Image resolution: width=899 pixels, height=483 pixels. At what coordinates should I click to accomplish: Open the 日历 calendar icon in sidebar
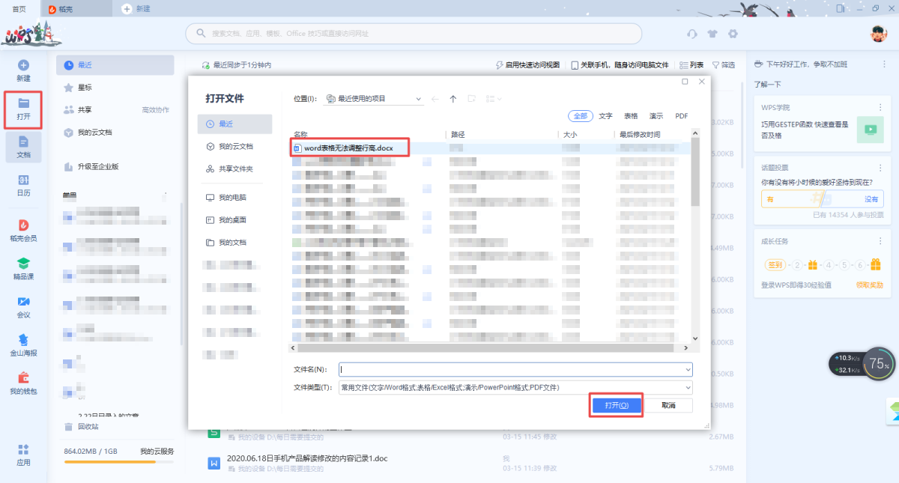[x=23, y=180]
